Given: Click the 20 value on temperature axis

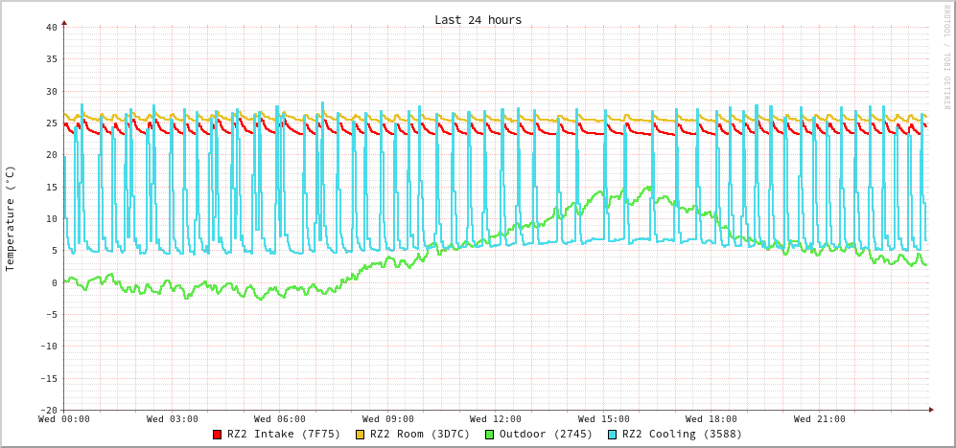Looking at the screenshot, I should pos(51,155).
